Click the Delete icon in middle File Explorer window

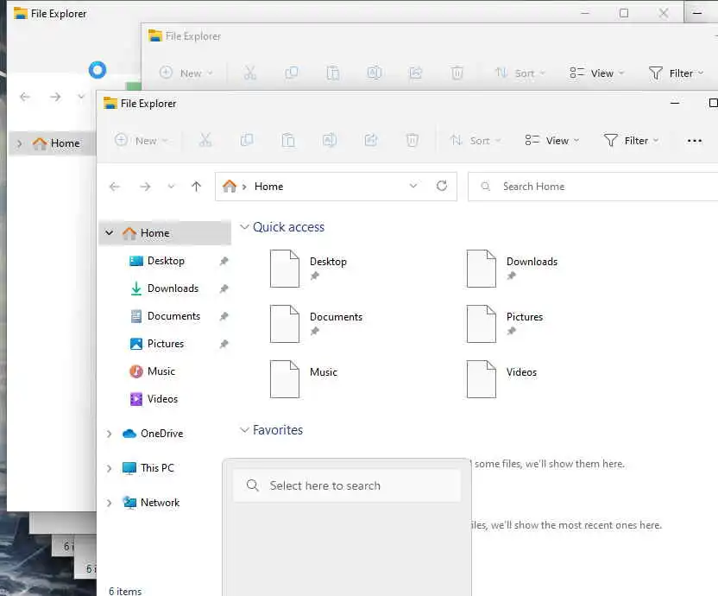click(x=457, y=73)
